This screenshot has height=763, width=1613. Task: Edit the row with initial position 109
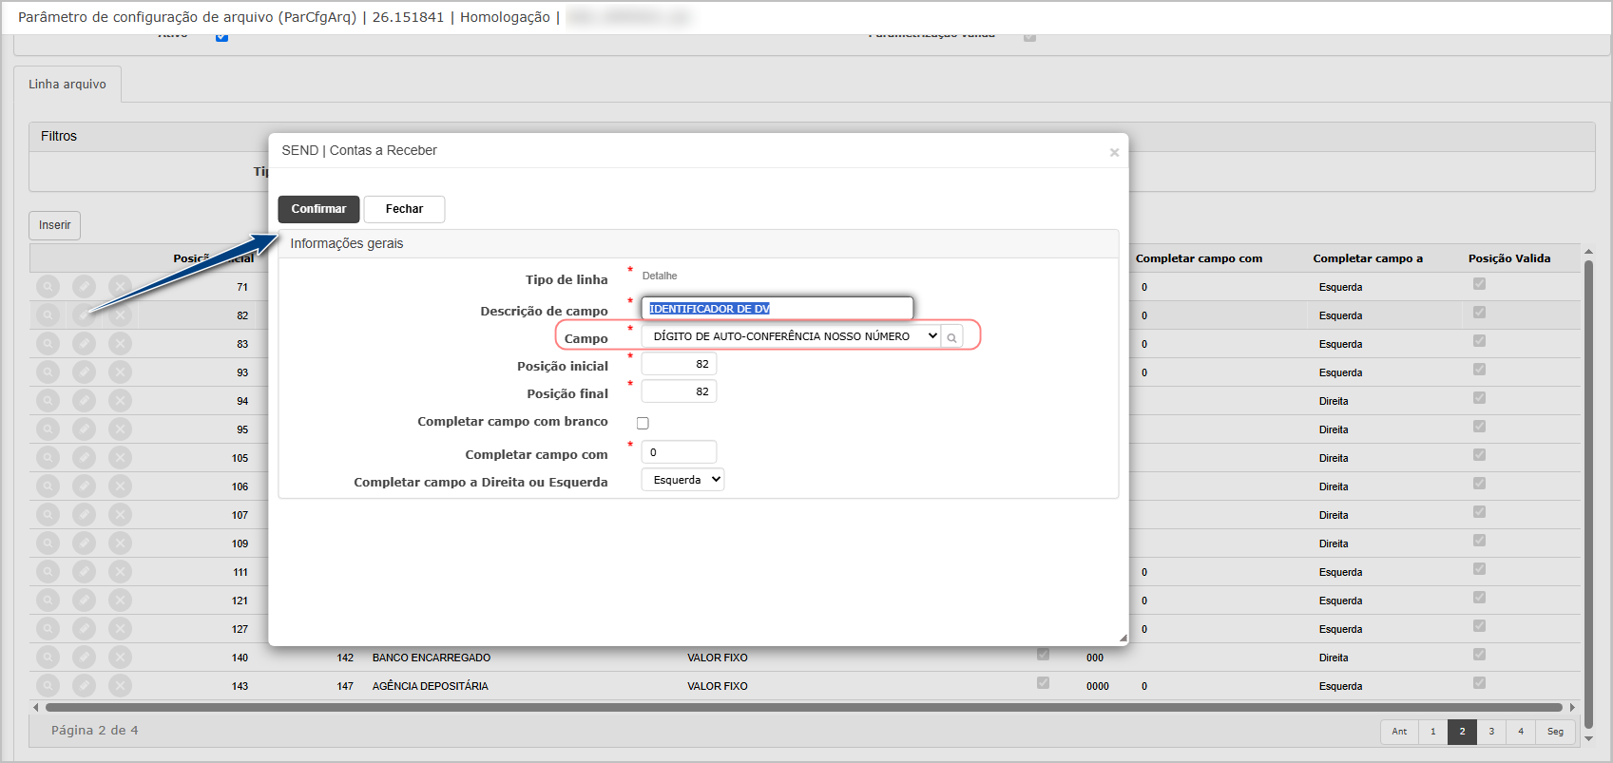[85, 543]
